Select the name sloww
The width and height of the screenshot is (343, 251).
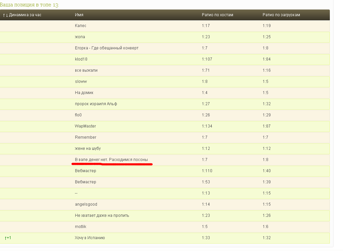pyautogui.click(x=81, y=82)
